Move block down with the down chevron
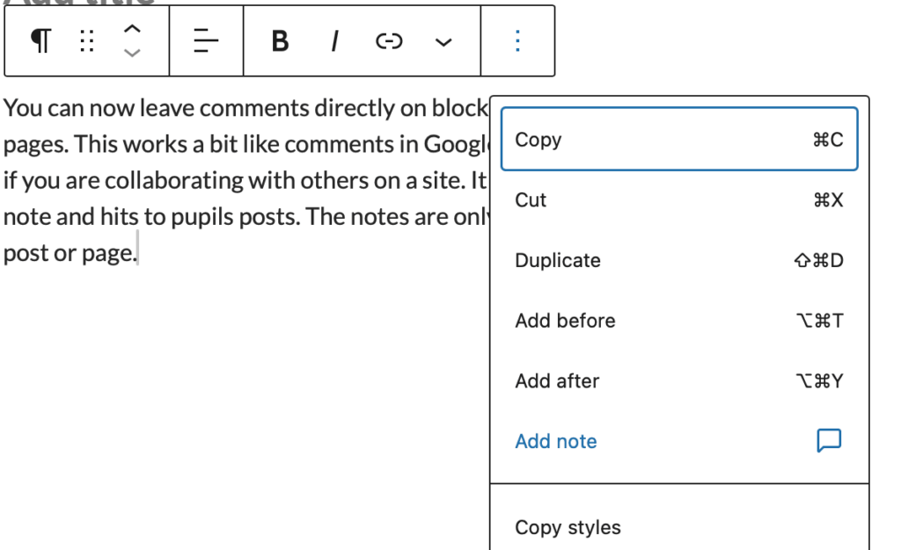 pyautogui.click(x=132, y=54)
